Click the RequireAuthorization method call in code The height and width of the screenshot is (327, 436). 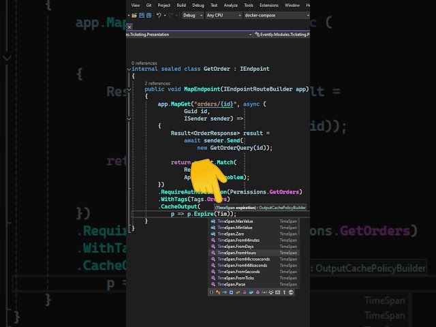coord(193,192)
